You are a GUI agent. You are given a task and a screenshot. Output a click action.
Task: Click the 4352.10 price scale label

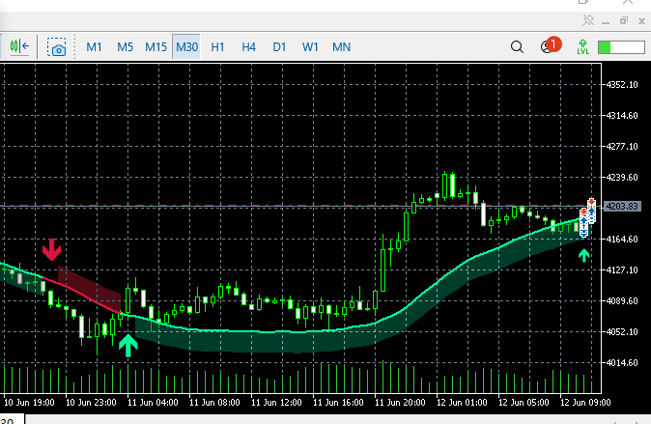(x=622, y=85)
